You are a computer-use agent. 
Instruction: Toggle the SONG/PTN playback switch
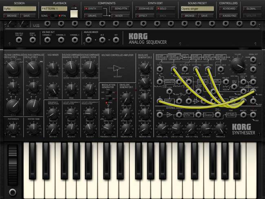tap(54, 16)
